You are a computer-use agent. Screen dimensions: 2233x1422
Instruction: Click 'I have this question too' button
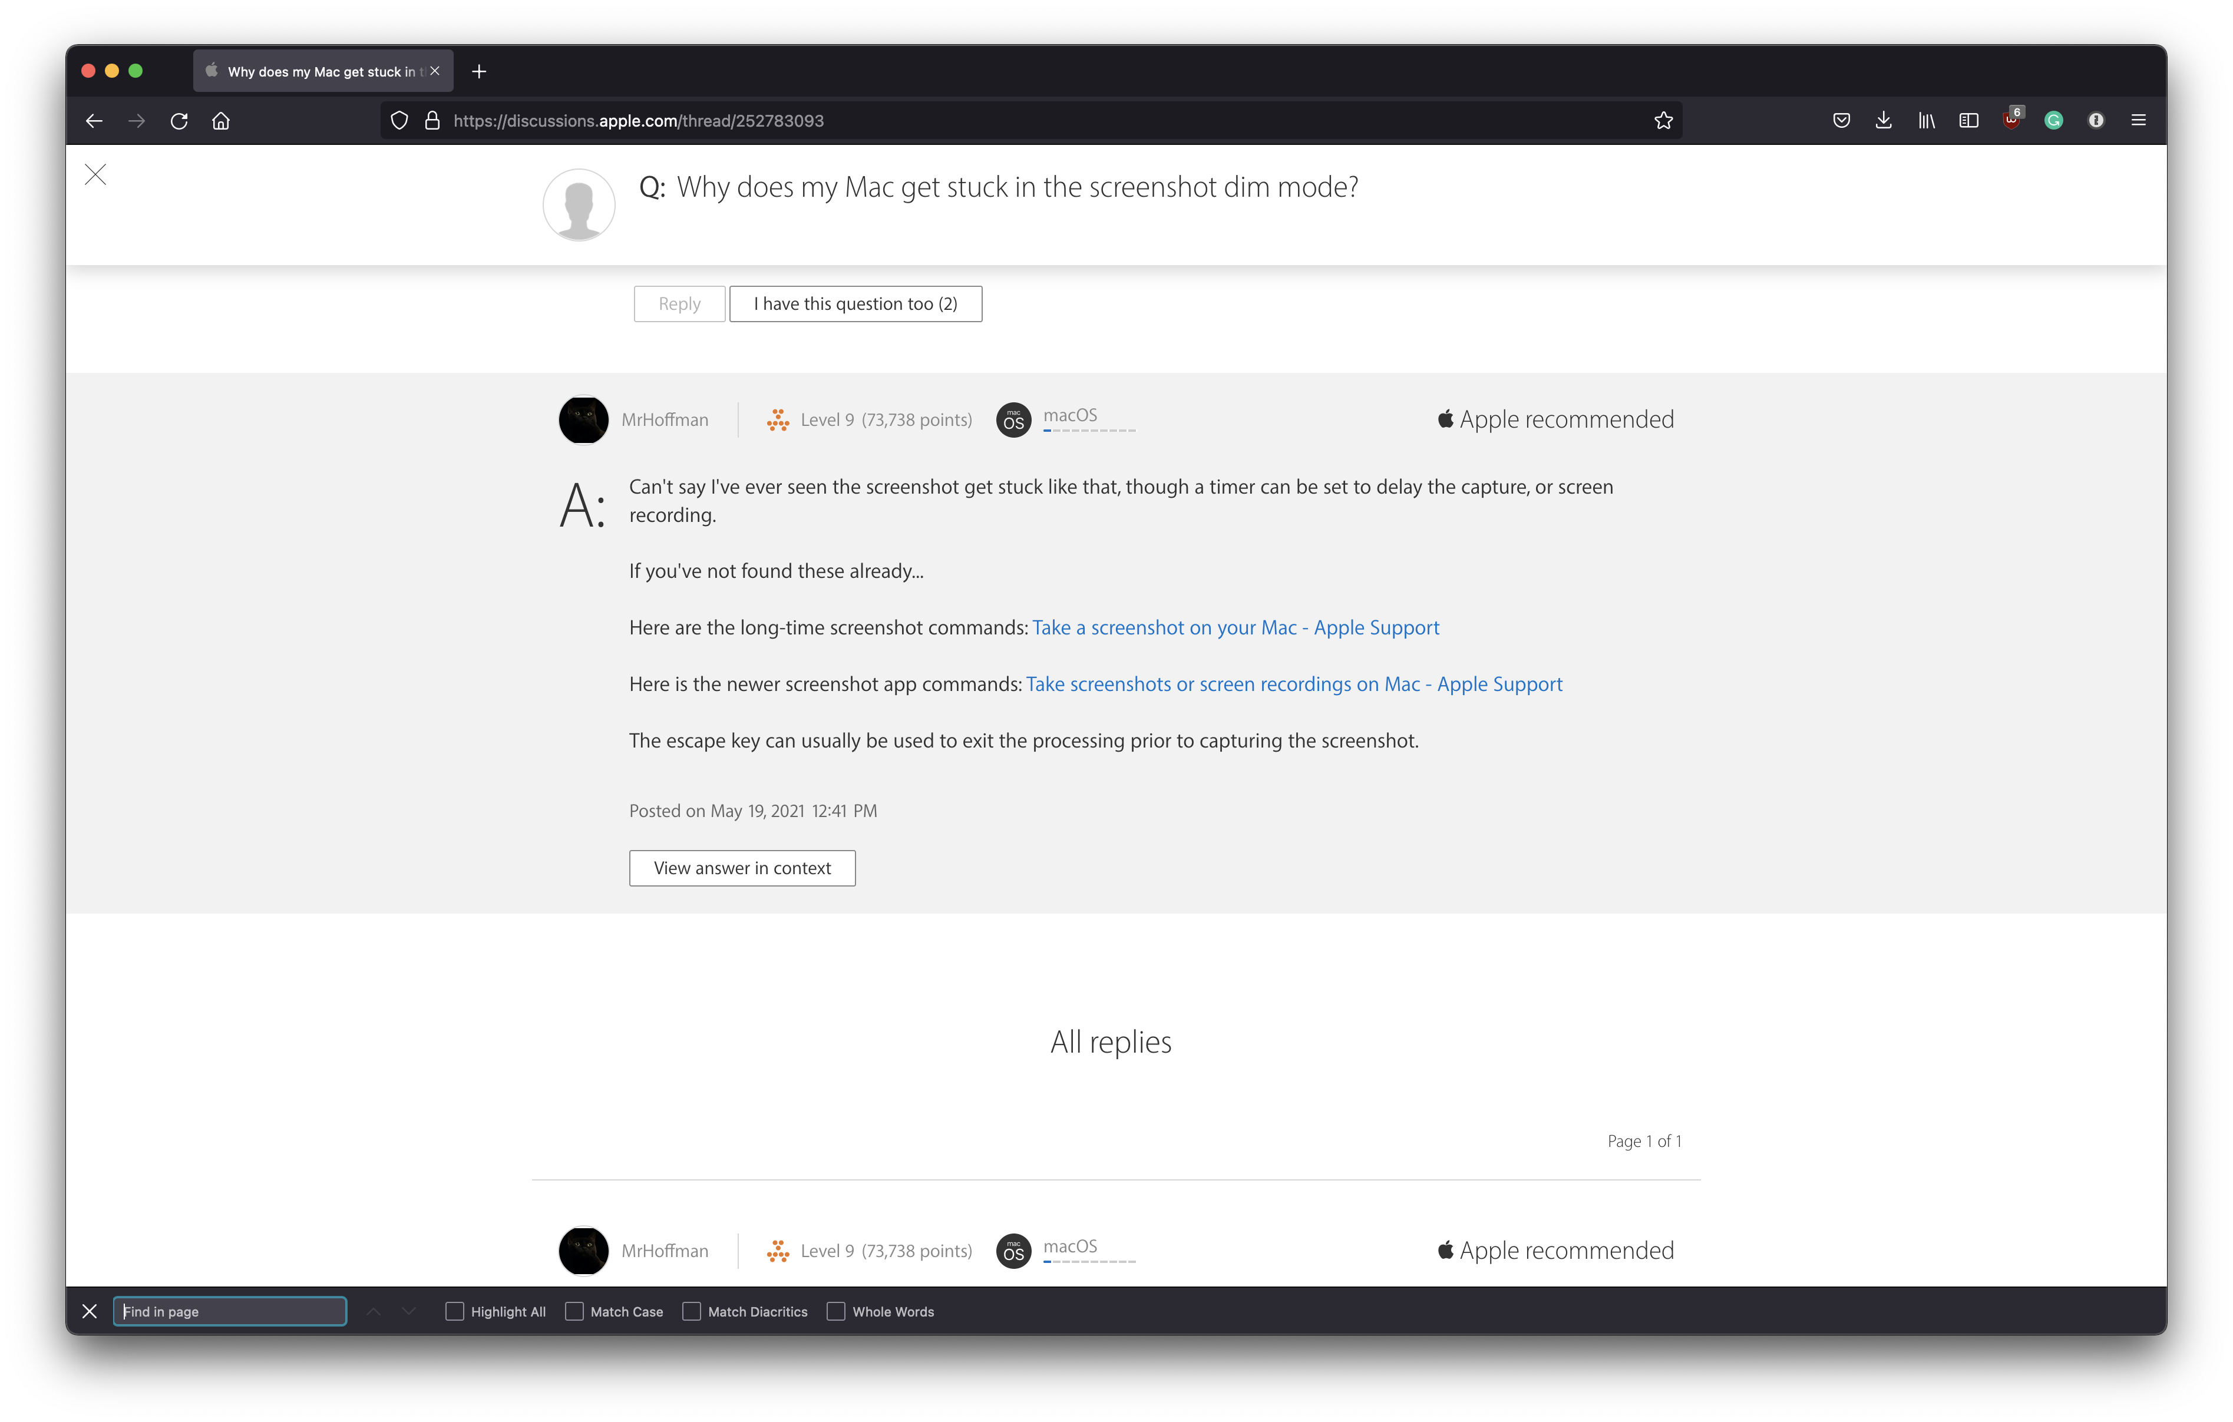855,304
